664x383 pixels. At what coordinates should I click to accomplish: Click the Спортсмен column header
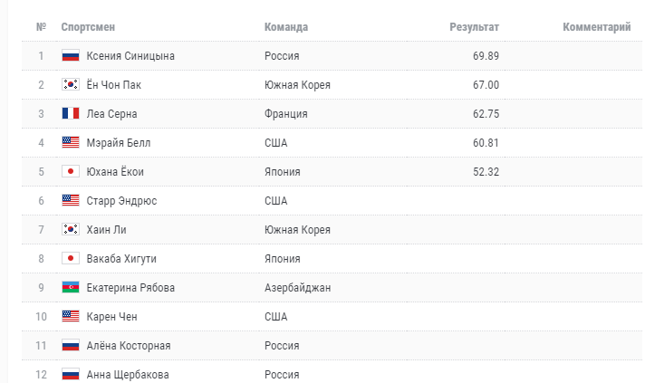tap(88, 27)
